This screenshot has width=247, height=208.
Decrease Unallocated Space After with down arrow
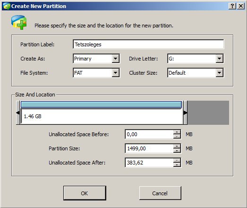click(177, 165)
